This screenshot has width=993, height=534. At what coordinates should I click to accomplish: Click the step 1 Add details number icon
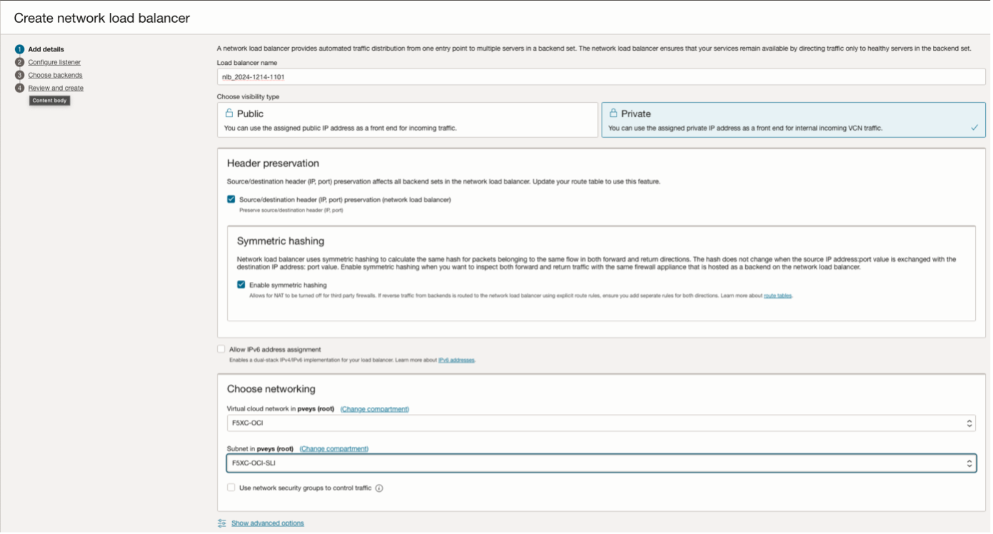[19, 49]
